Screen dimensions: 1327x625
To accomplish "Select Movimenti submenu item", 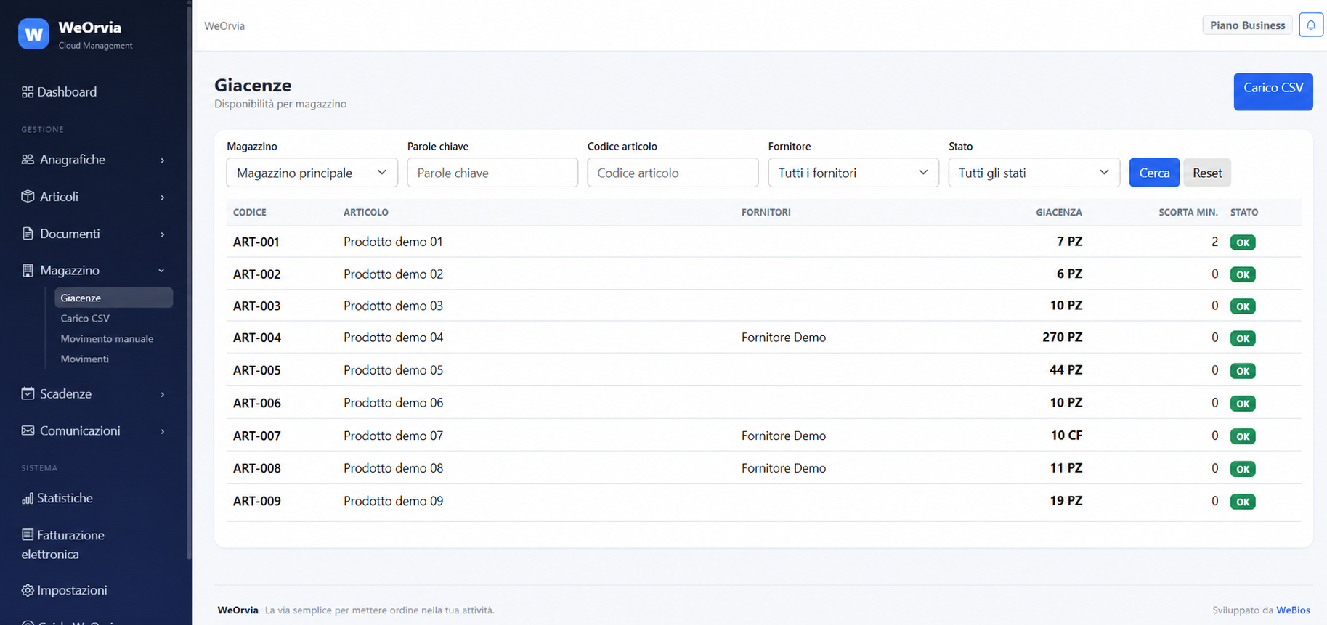I will [84, 359].
